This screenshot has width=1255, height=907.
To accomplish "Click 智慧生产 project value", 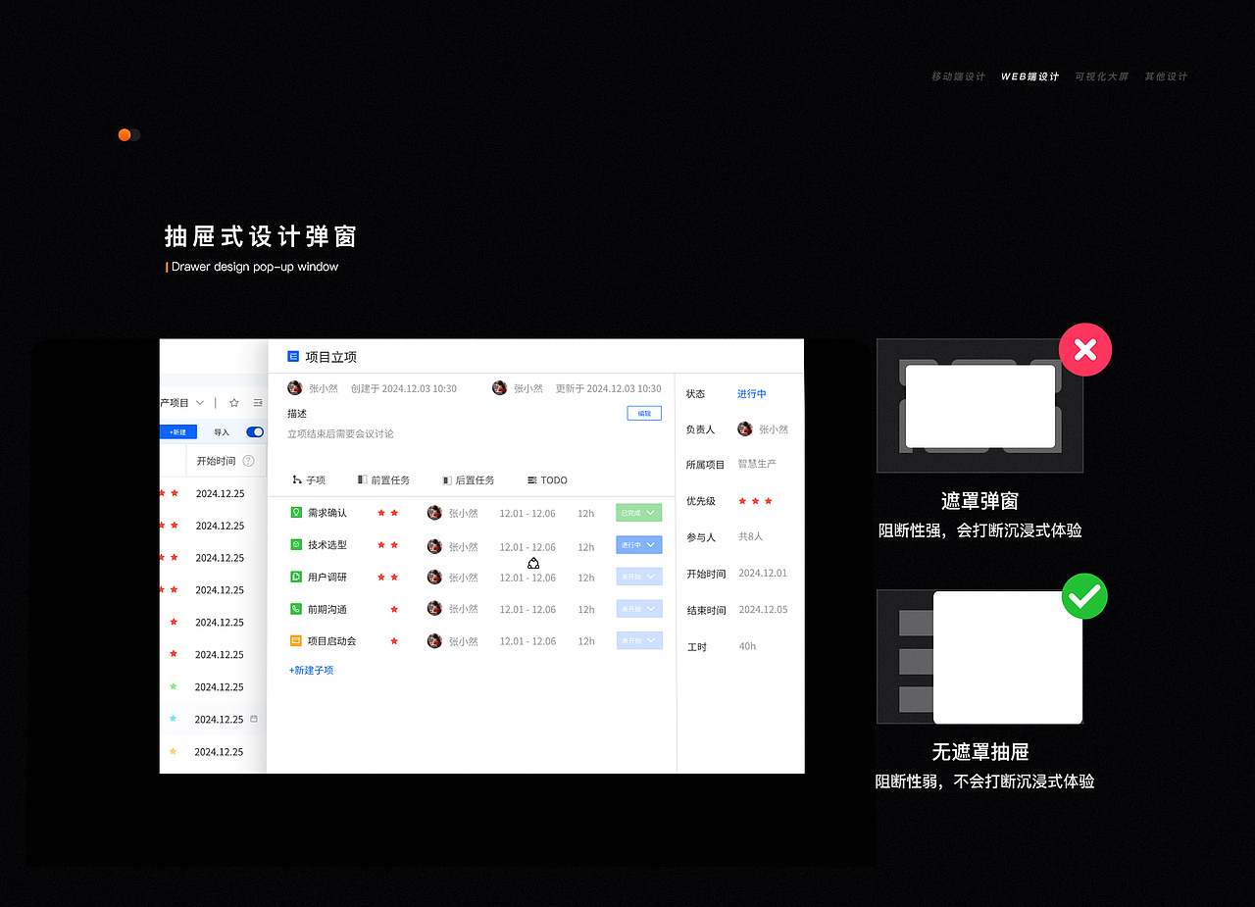I will pyautogui.click(x=757, y=464).
